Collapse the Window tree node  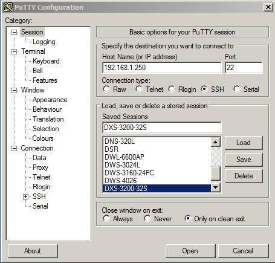coord(14,90)
